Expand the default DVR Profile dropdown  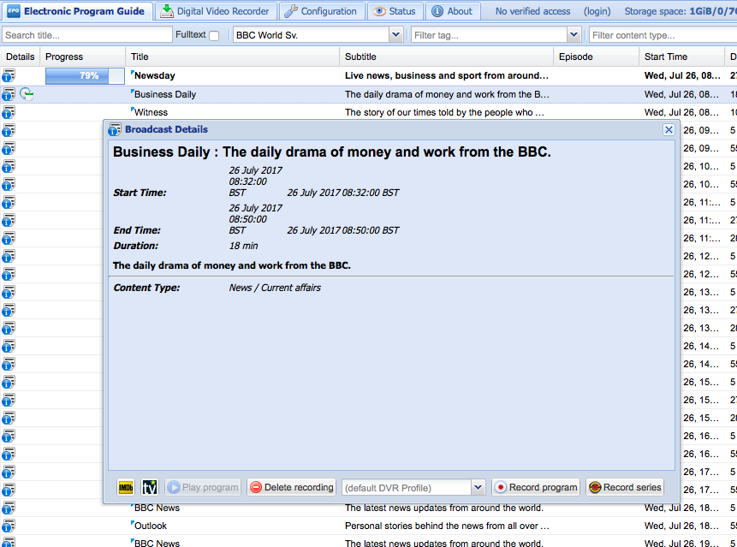pyautogui.click(x=478, y=487)
